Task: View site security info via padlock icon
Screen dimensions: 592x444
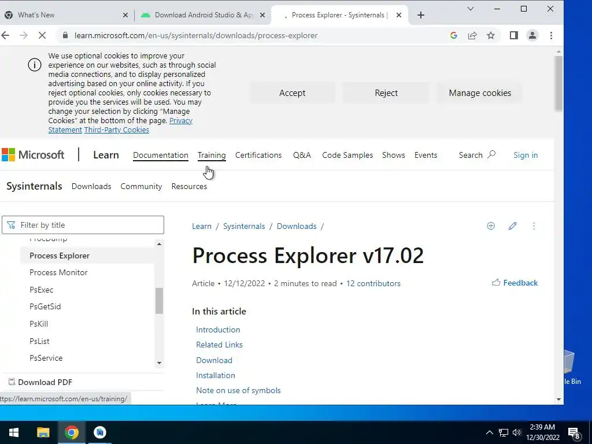Action: 65,35
